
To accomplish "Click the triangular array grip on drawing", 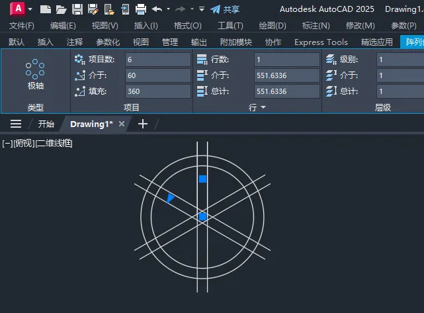I will point(170,198).
